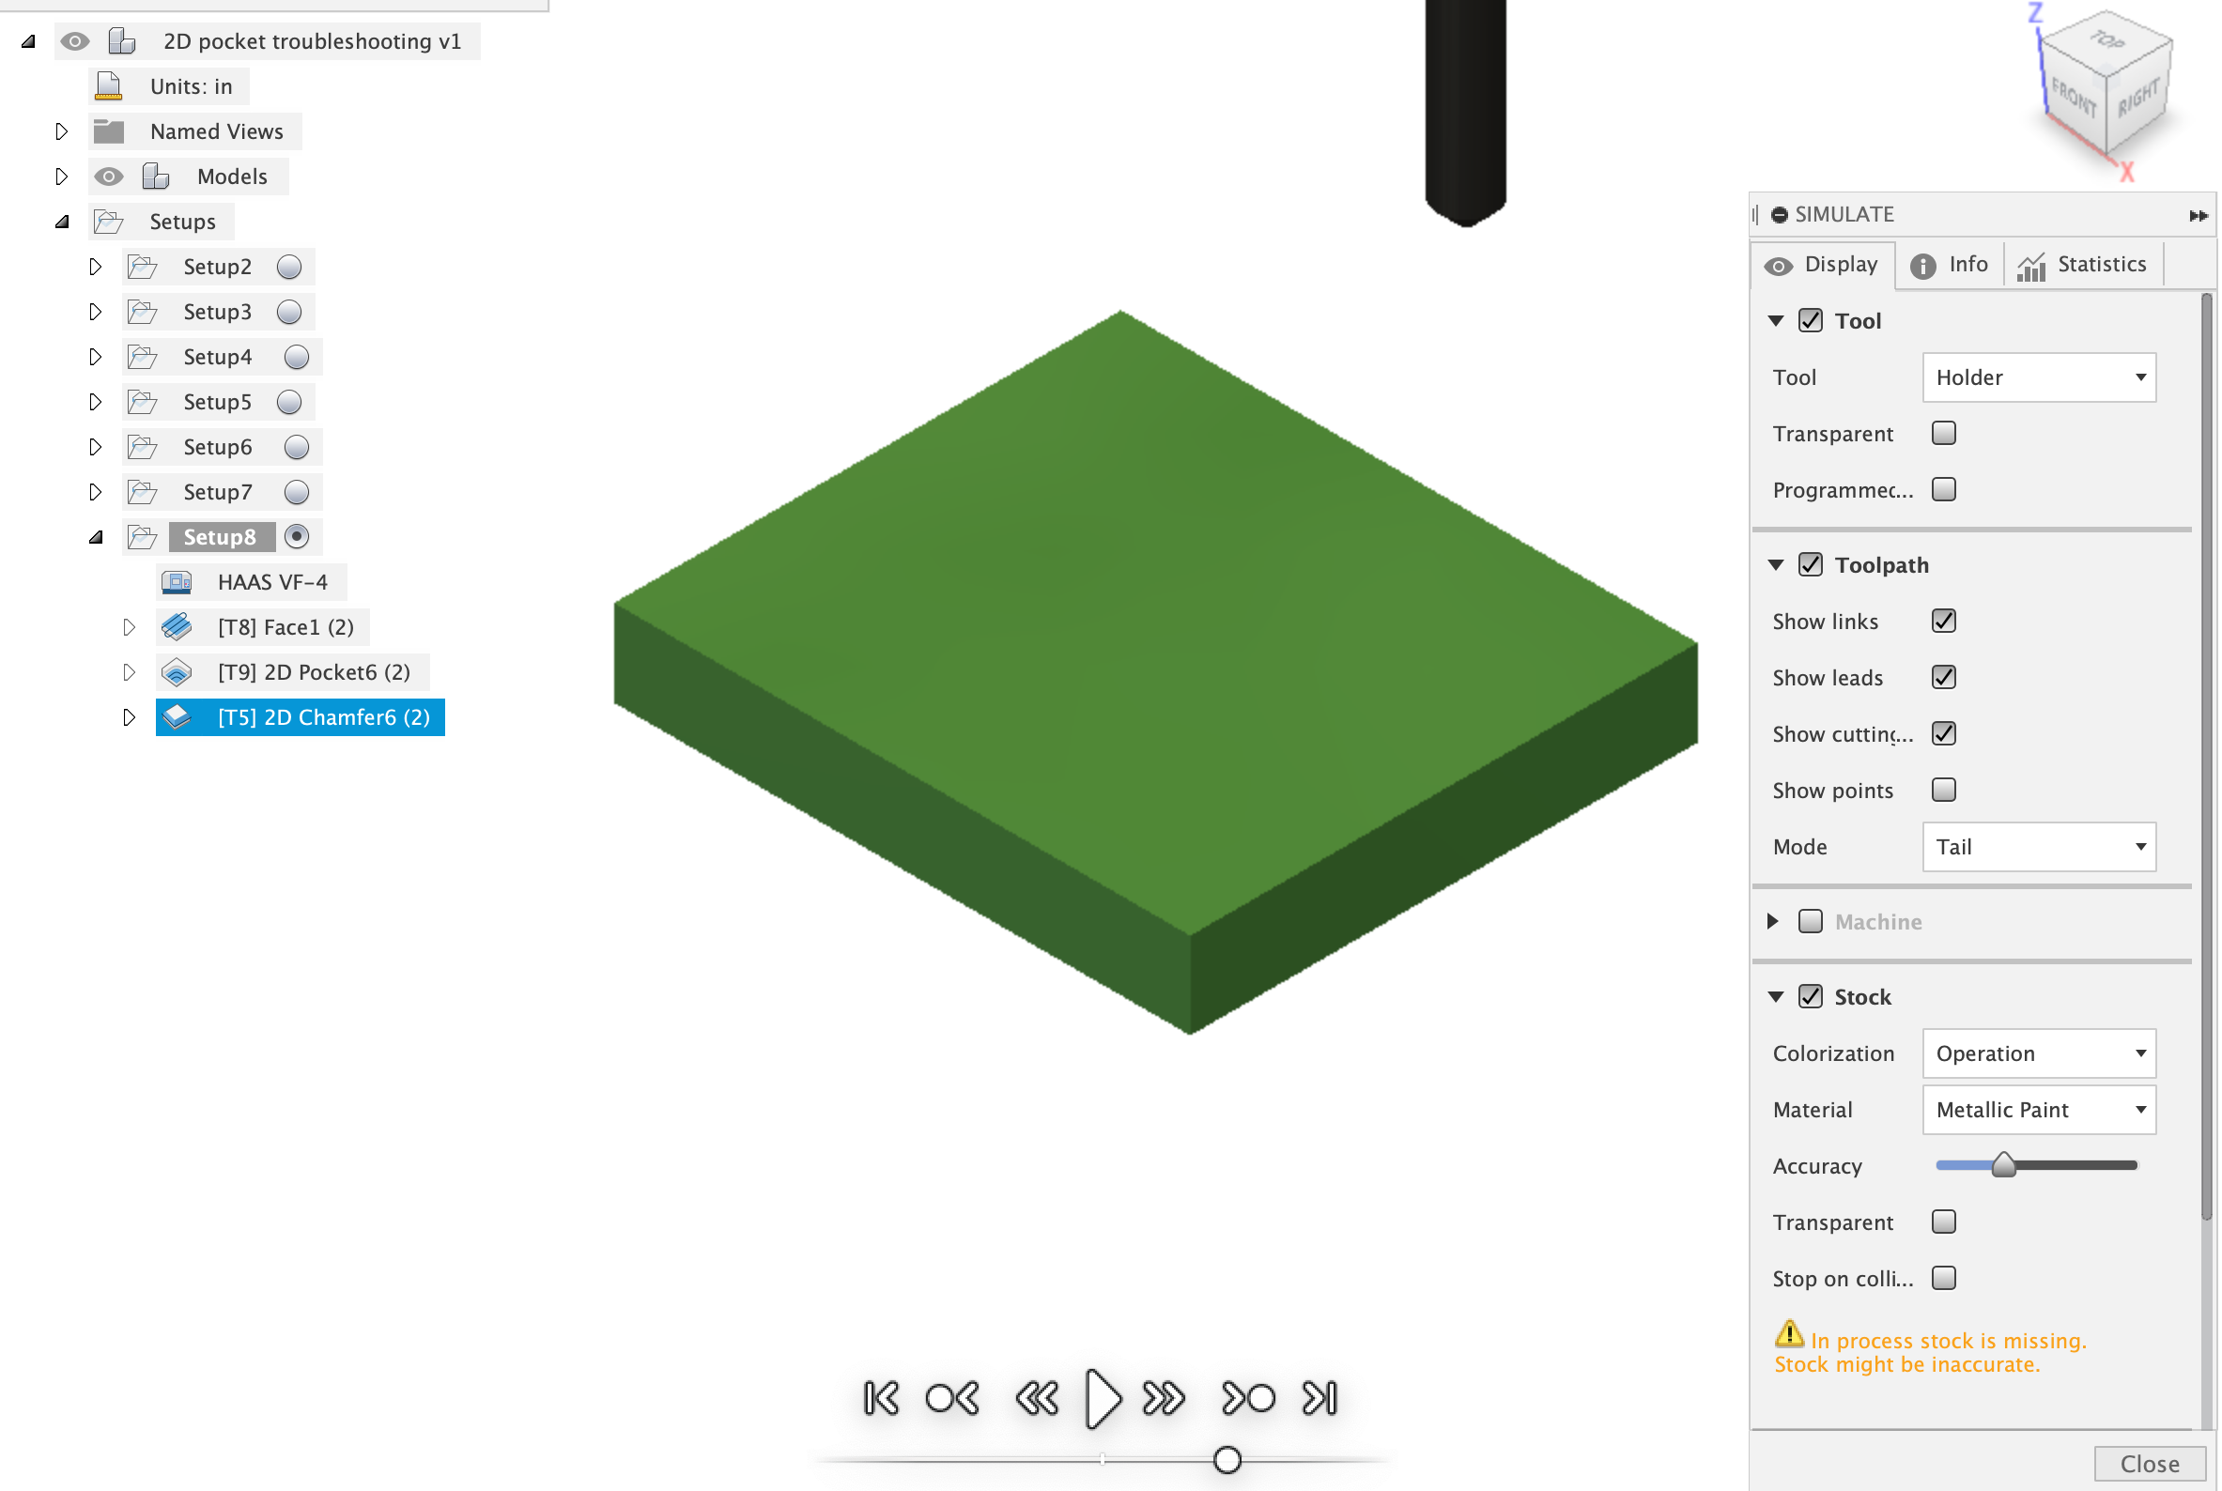
Task: Uncheck the Show links checkbox
Action: point(1943,621)
